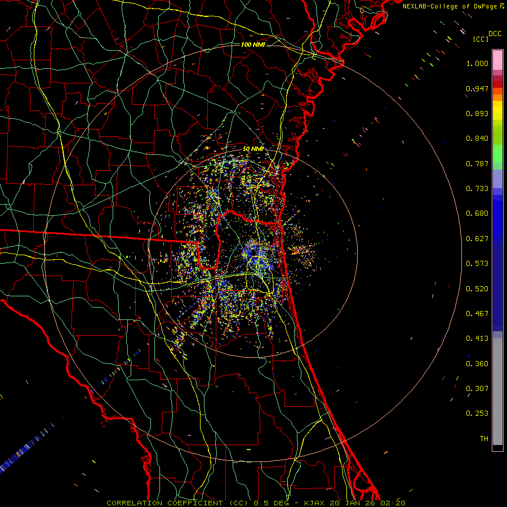Screen dimensions: 507x507
Task: Click the 0.787 legend value
Action: coord(477,163)
